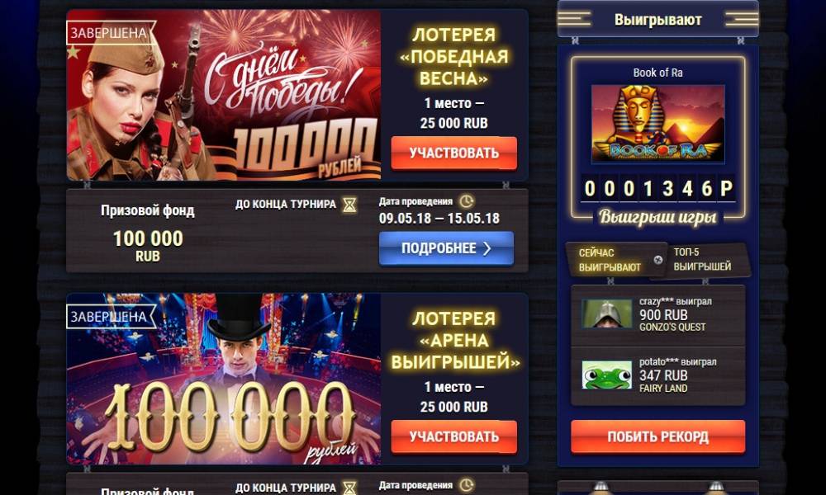
Task: Click the arrow chevron on the ПОДРОБНЕЕ button
Action: point(487,248)
